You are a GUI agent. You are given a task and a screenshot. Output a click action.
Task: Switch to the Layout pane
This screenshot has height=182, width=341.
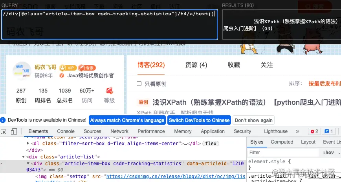(308, 142)
